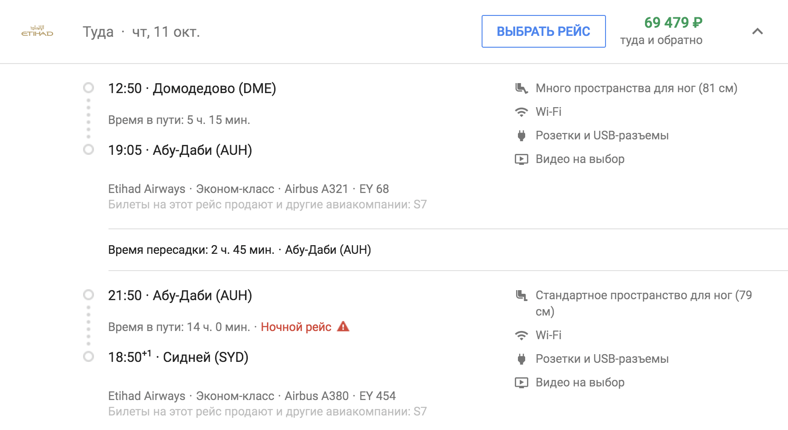Viewport: 788px width, 430px height.
Task: Click 'Wi-Fi' label of Sydney flight
Action: point(548,335)
